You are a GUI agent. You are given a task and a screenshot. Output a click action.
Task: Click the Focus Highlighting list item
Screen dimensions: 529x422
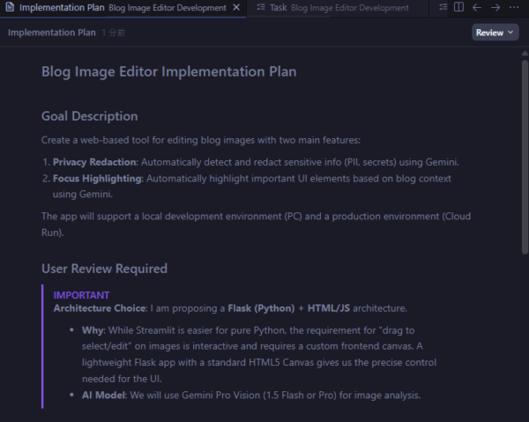click(x=98, y=179)
